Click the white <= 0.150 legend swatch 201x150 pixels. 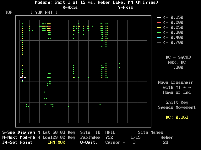[159, 17]
